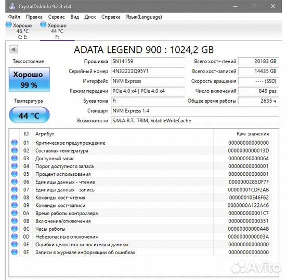Select the F: disk tab
The image size is (287, 280).
tap(57, 31)
